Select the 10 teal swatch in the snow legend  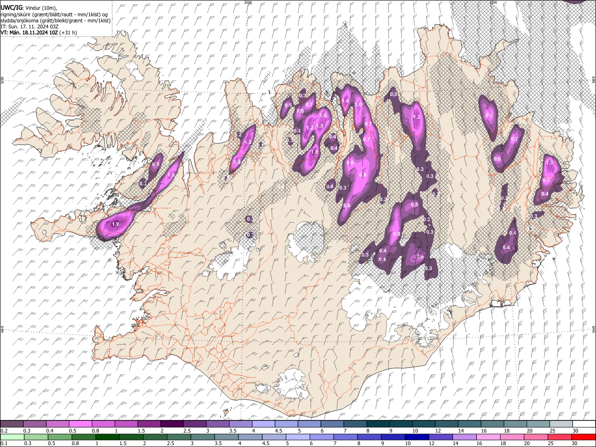(423, 424)
